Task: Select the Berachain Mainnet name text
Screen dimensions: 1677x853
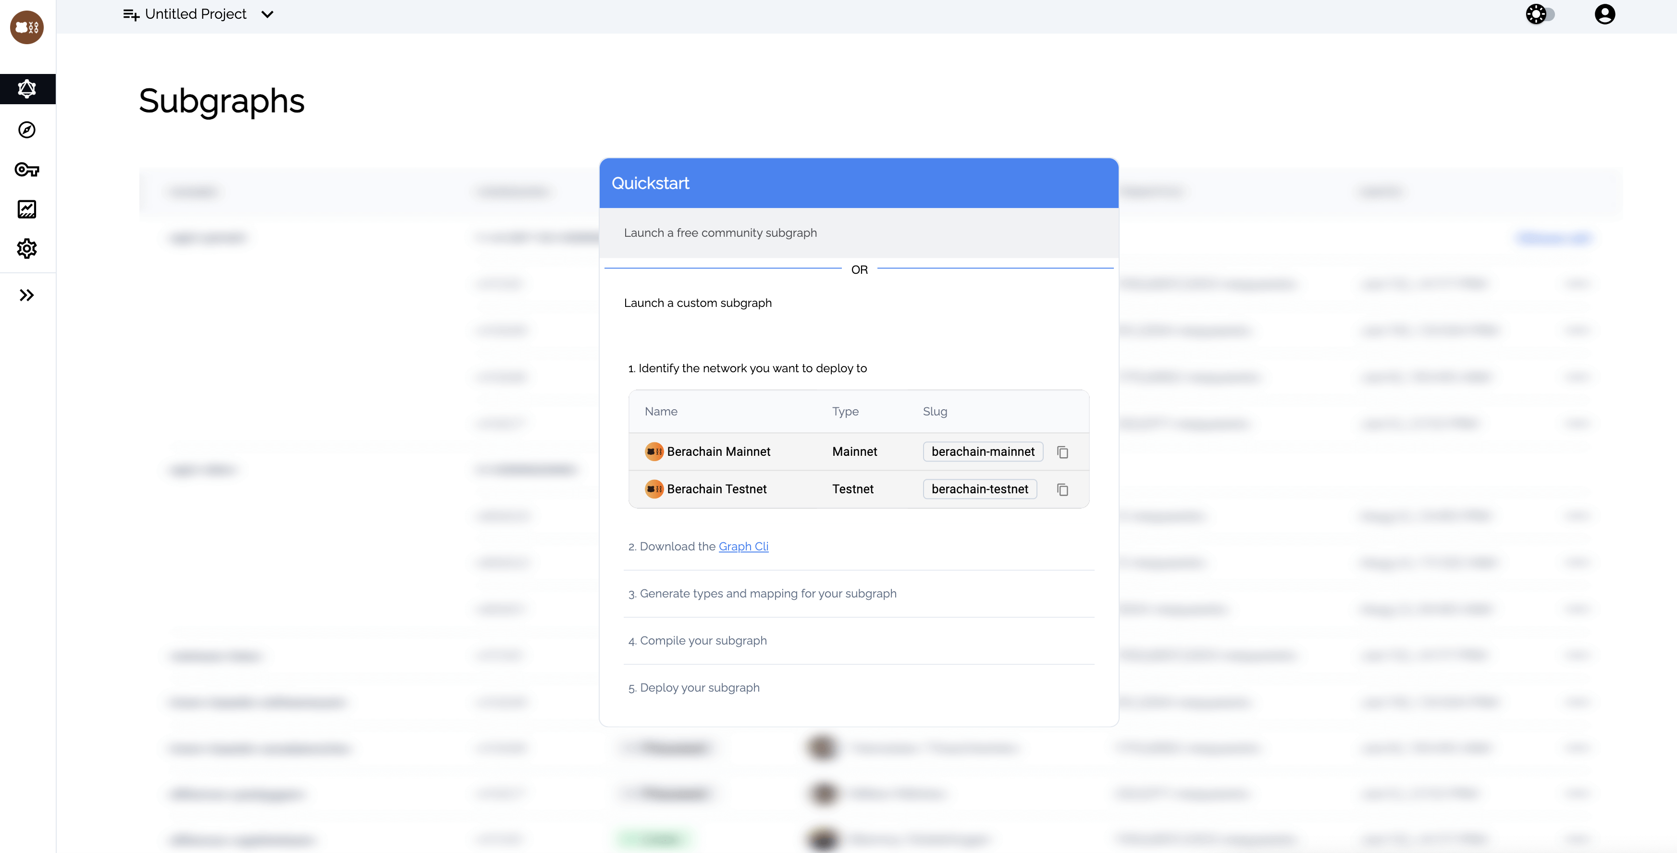Action: click(719, 451)
